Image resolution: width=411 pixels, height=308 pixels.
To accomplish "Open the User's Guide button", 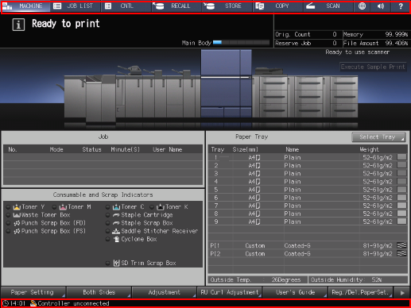I will (x=295, y=292).
